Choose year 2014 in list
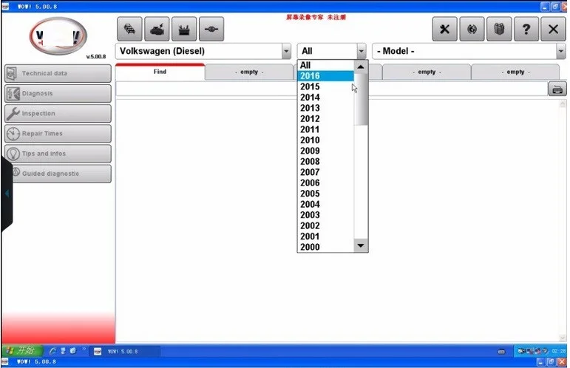 (325, 98)
